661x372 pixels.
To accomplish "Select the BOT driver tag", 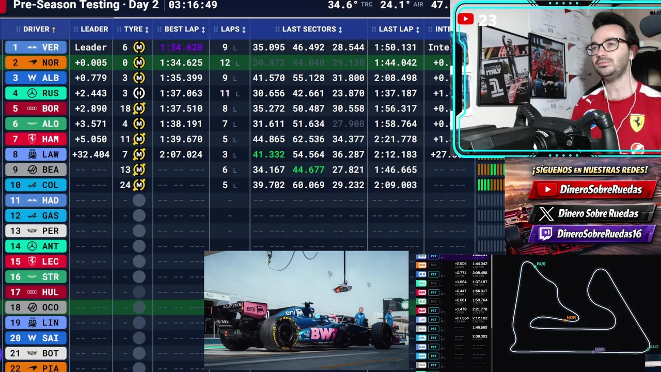I will 36,353.
